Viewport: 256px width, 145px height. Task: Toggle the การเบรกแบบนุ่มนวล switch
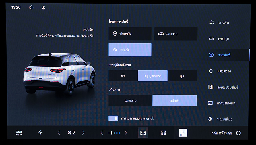113,118
